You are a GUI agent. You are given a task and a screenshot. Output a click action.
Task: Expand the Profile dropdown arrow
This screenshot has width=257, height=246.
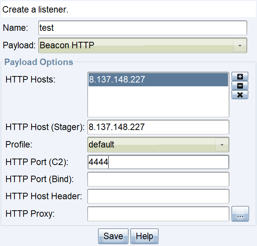[222, 144]
